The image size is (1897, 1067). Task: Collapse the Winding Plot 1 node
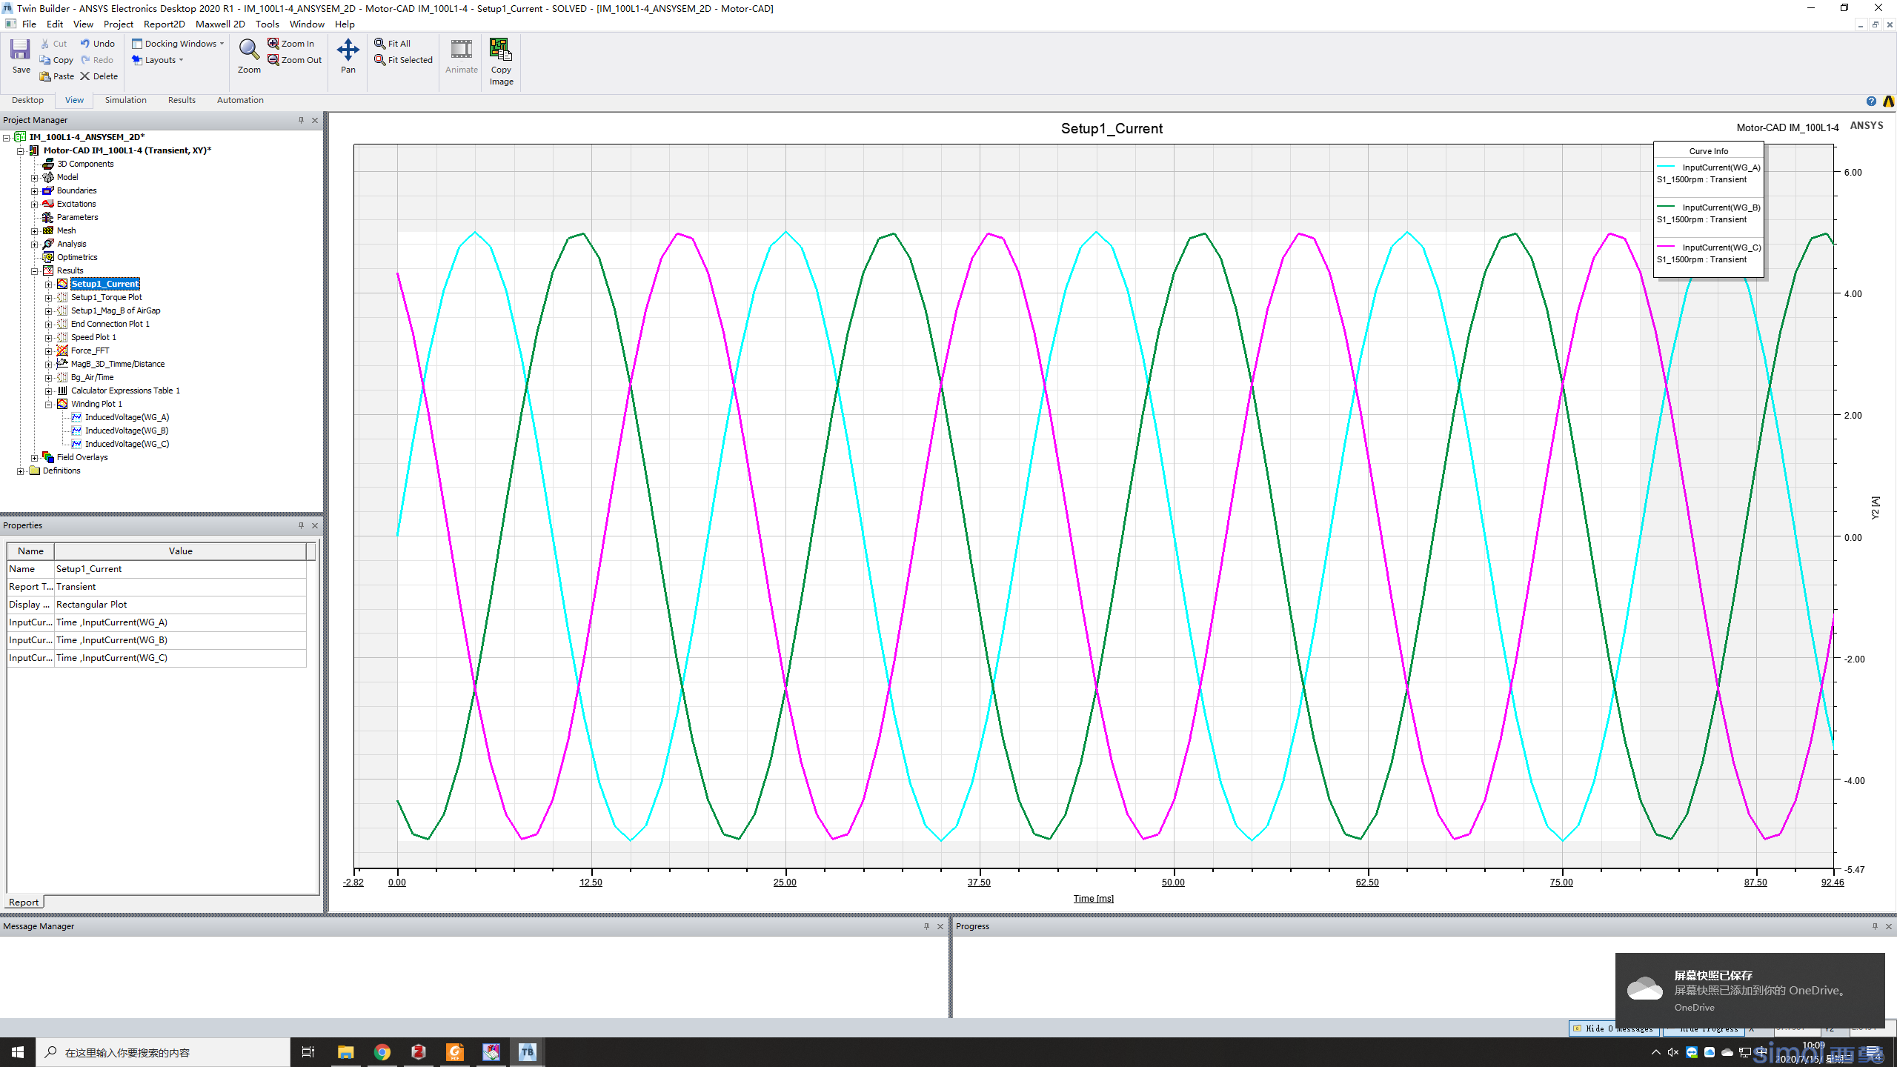tap(48, 405)
